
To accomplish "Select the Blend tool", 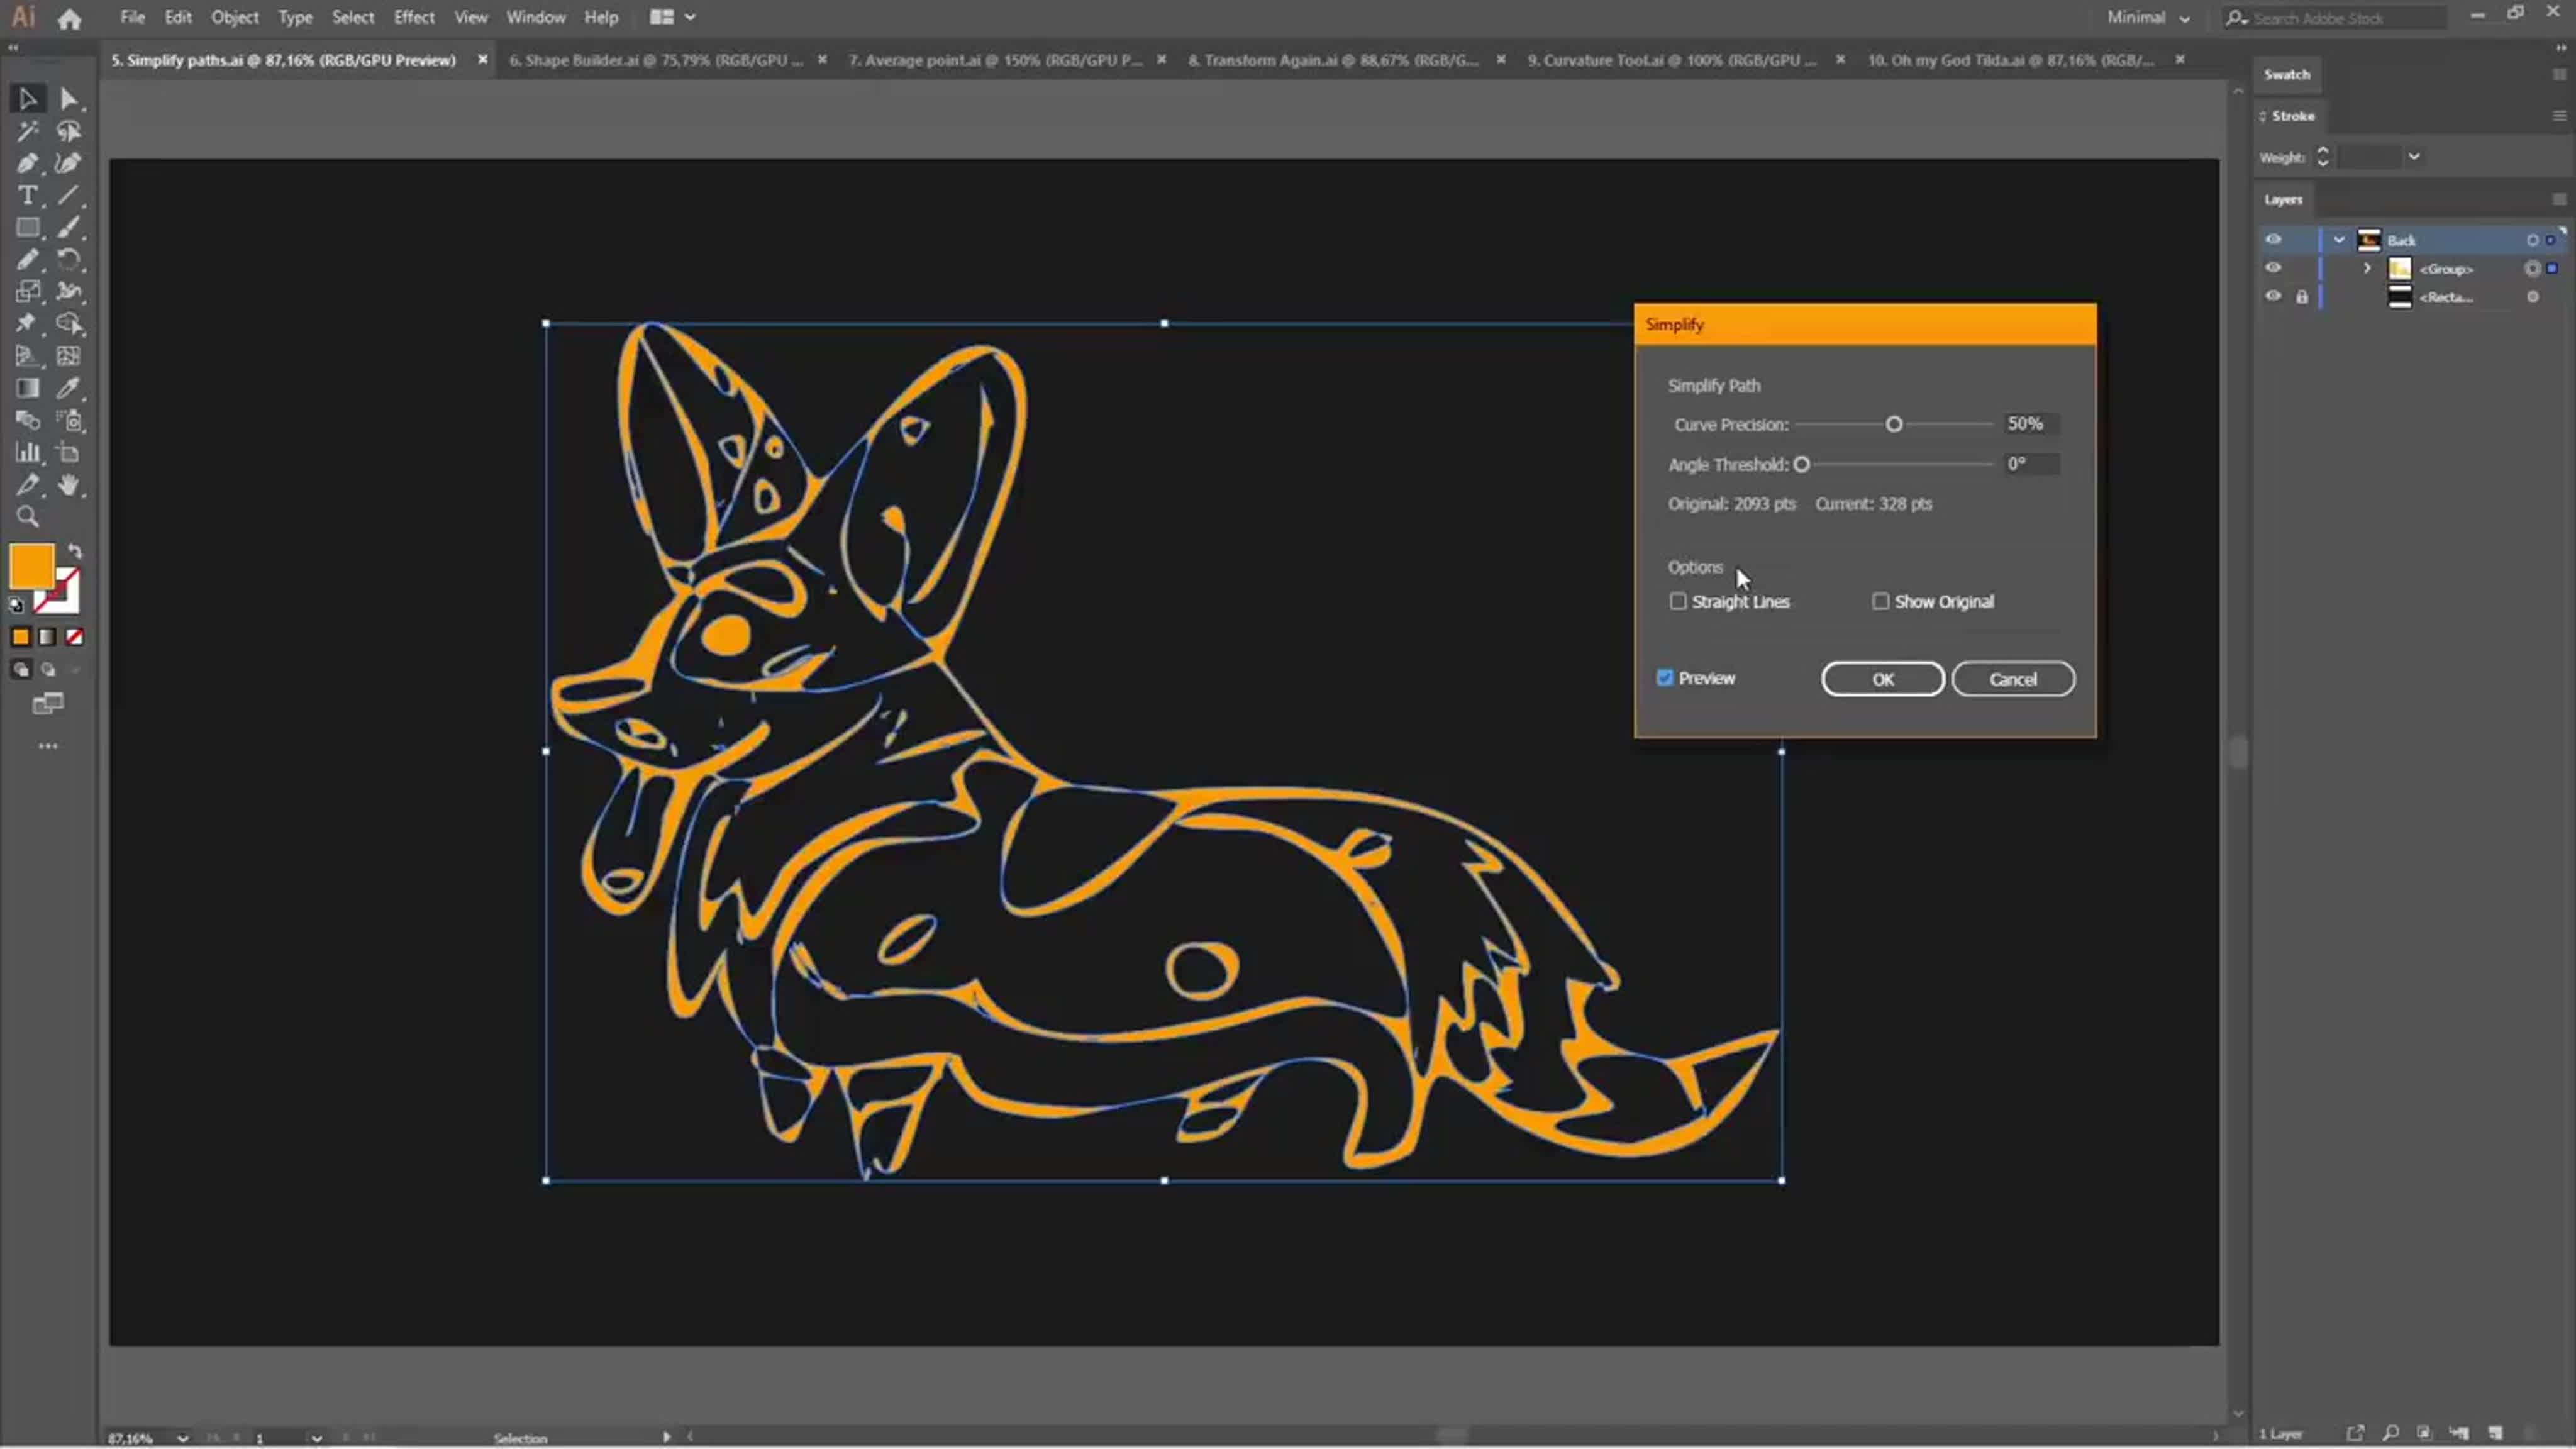I will [27, 420].
